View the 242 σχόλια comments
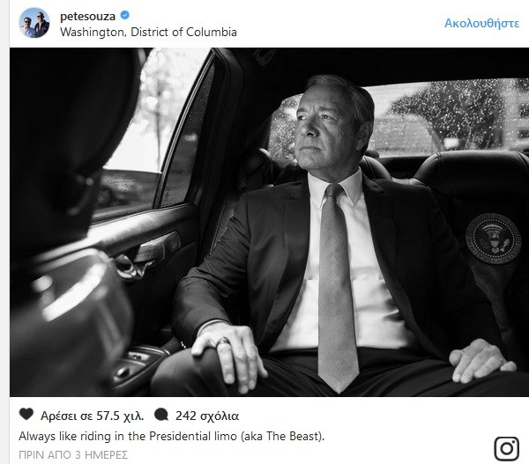This screenshot has height=464, width=529. 207,416
